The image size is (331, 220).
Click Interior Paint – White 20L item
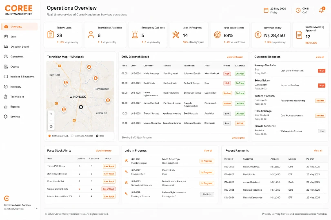(x=60, y=196)
